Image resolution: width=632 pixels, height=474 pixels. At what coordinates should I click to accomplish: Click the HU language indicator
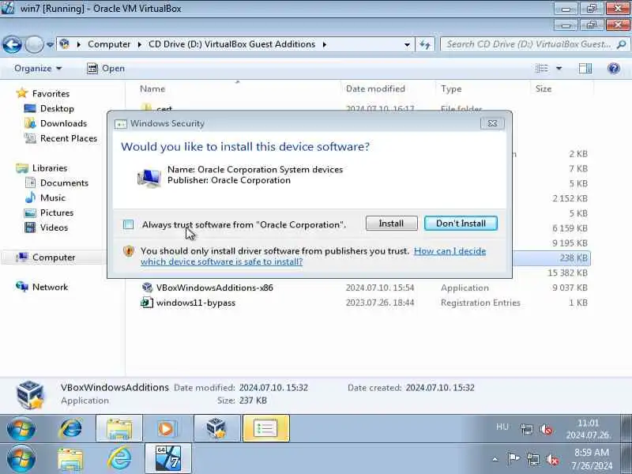[502, 427]
